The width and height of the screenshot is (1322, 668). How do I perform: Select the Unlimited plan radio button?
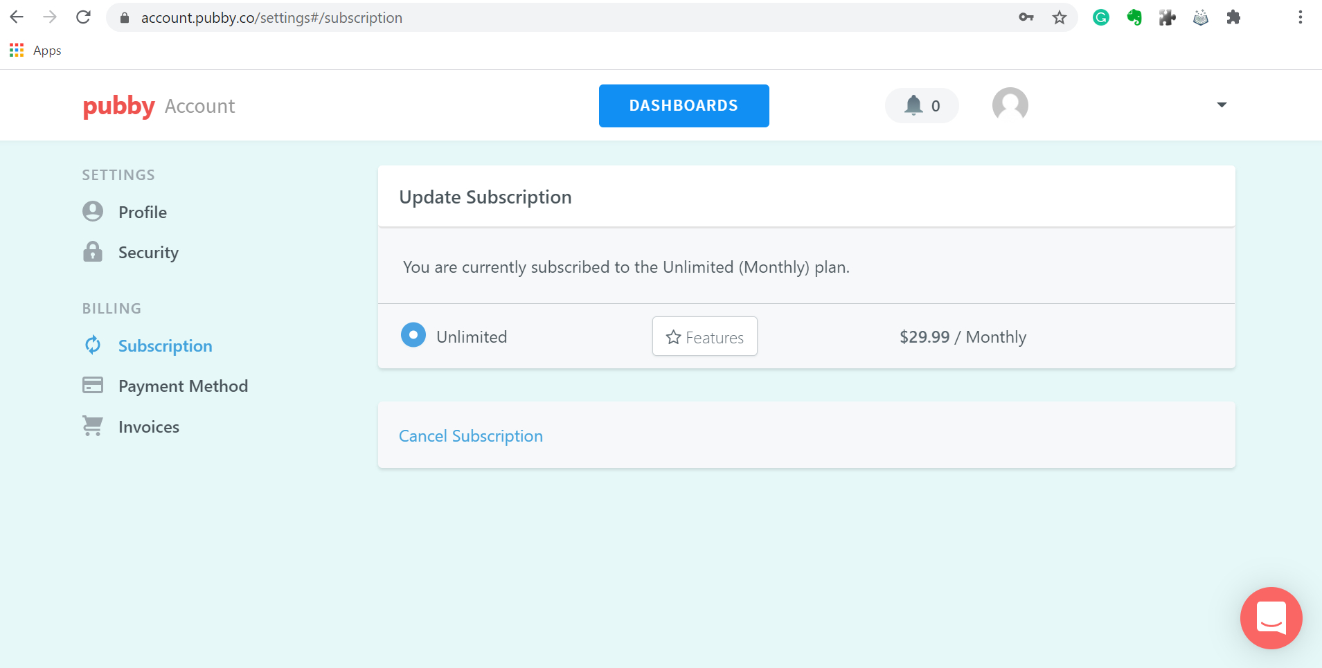413,334
